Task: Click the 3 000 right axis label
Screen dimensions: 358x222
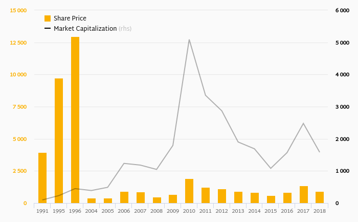Action: 342,107
